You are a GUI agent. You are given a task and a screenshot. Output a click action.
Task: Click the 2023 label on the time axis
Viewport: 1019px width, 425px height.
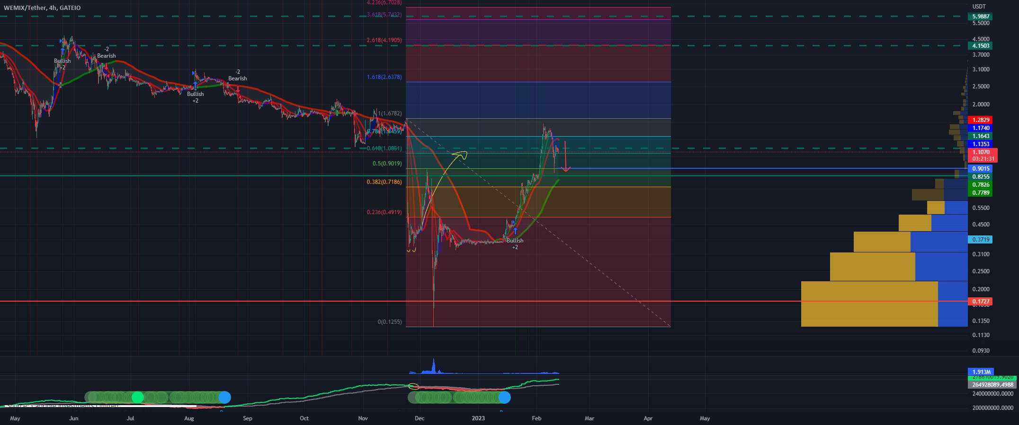click(x=478, y=418)
